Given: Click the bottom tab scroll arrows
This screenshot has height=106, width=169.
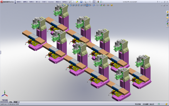Looking at the screenshot, I should [4, 102].
